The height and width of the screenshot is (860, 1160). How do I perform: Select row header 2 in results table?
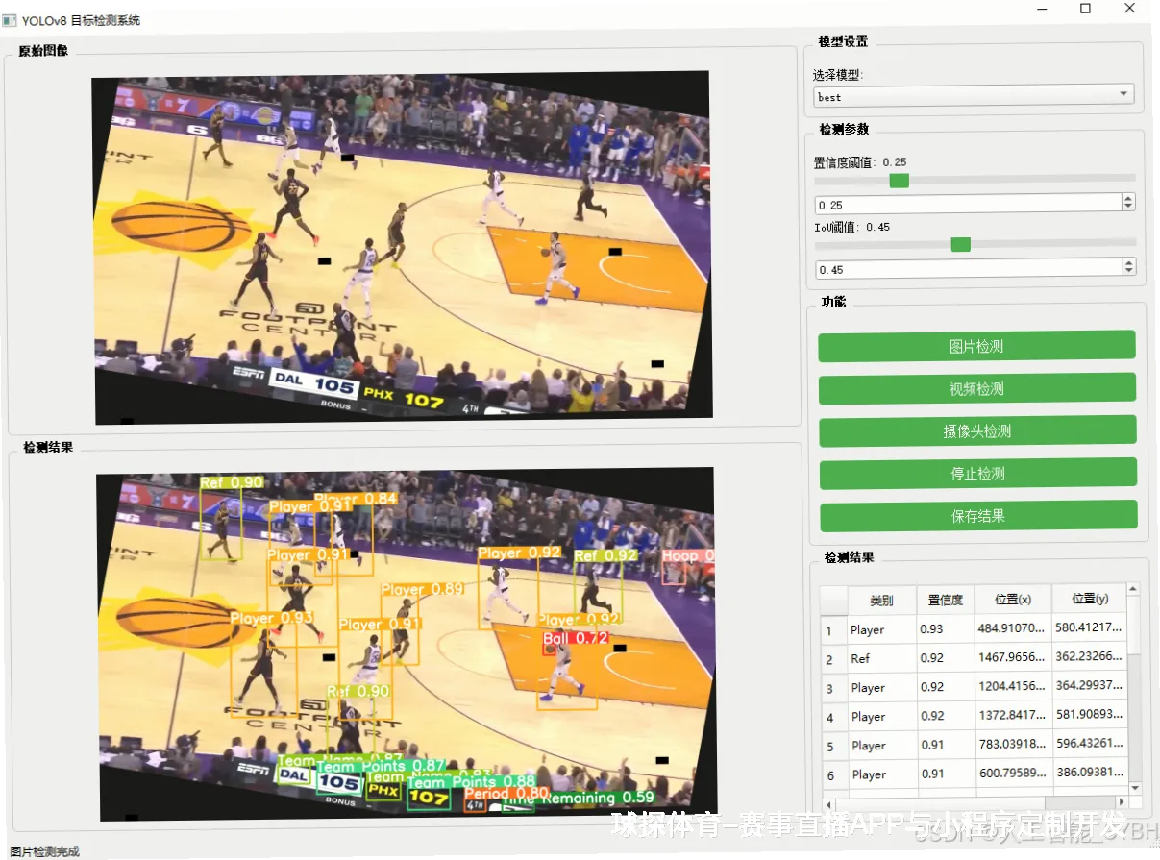pyautogui.click(x=832, y=659)
